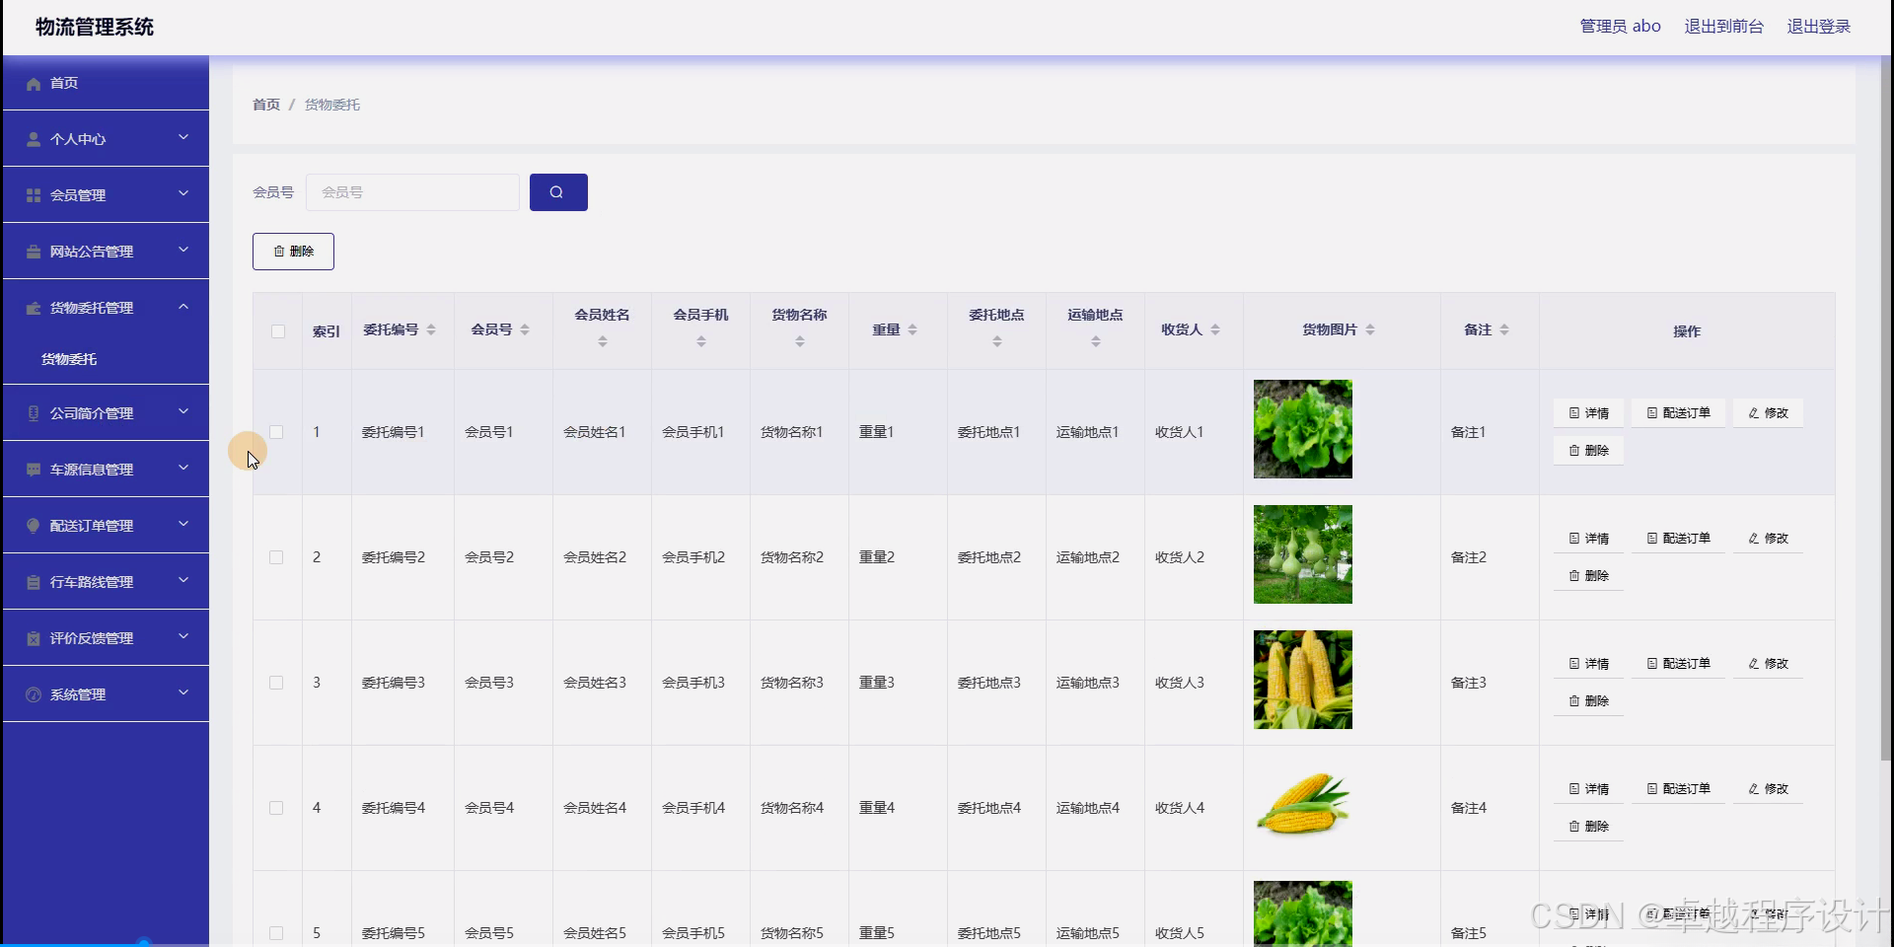Click the person icon beside 个人中心

(x=34, y=139)
